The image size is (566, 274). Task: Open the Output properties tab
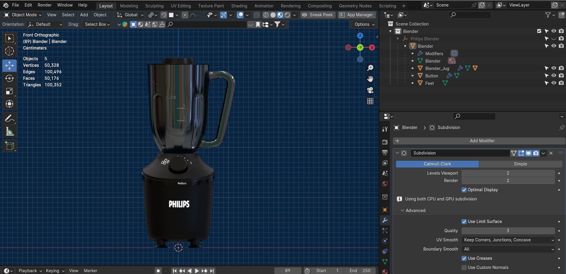point(385,152)
